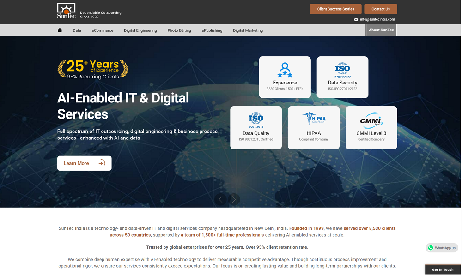Click the Experience star-badge icon card
The image size is (462, 275).
[x=285, y=70]
